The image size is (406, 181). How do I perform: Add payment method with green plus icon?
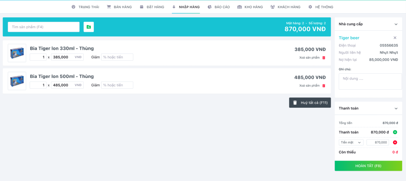(395, 132)
